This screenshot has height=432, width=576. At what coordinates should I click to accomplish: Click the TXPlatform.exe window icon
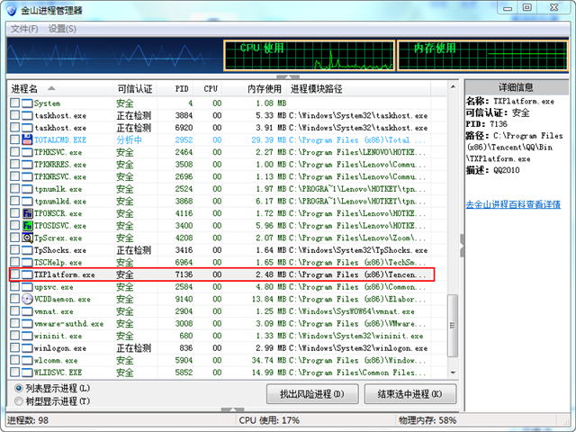(x=27, y=274)
